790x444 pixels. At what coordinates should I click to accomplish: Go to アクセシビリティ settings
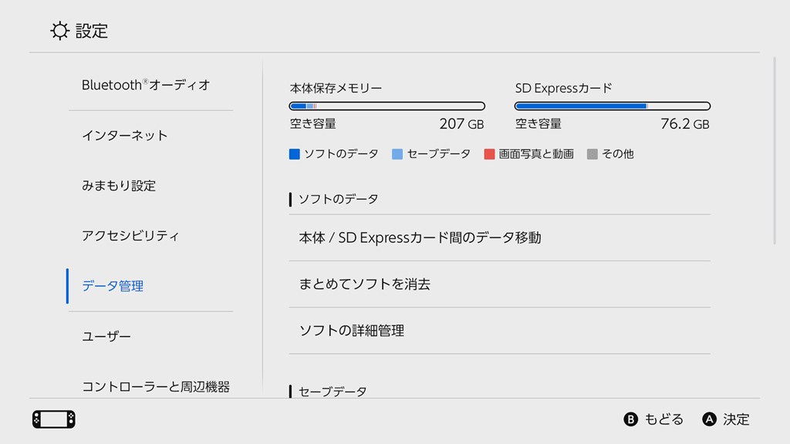(x=130, y=236)
